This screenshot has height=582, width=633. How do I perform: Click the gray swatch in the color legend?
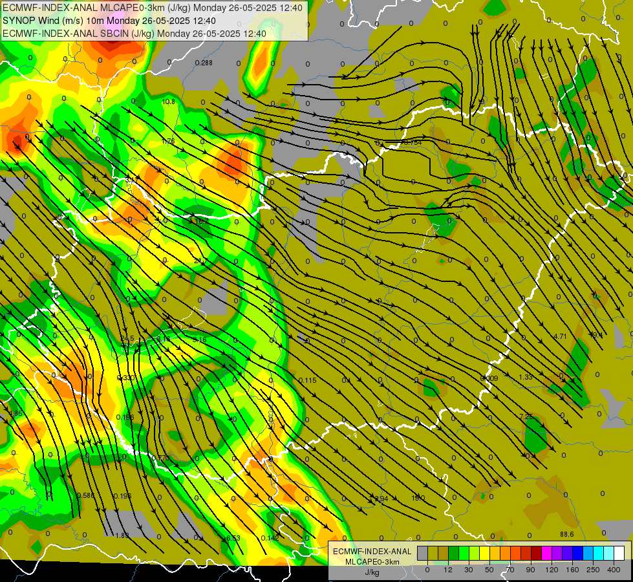click(423, 553)
